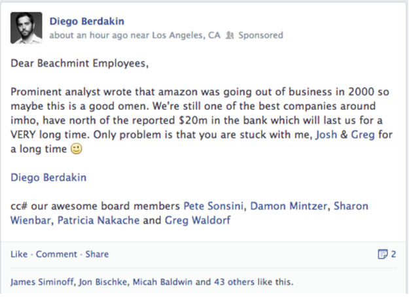The height and width of the screenshot is (297, 409).
Task: Open the Los Angeles, CA location link
Action: (186, 35)
